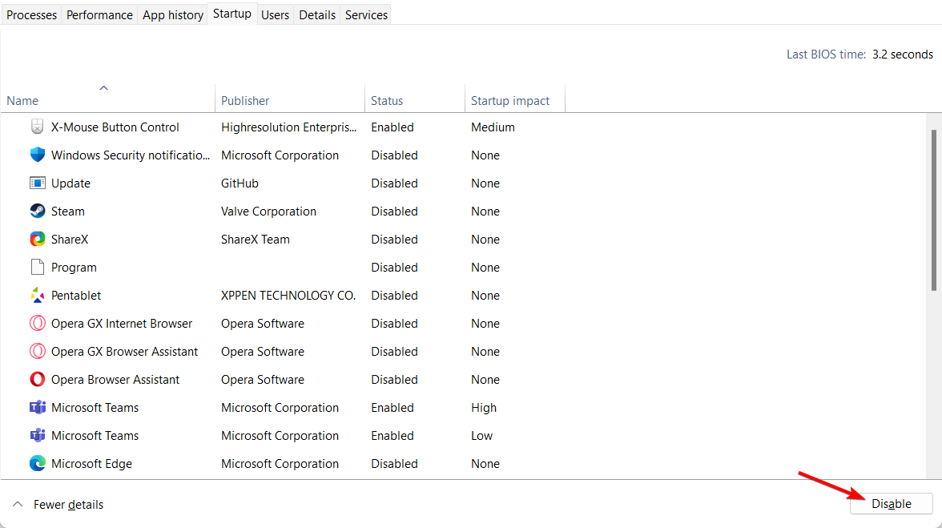The image size is (942, 528).
Task: Click the Microsoft Edge icon
Action: 37,463
